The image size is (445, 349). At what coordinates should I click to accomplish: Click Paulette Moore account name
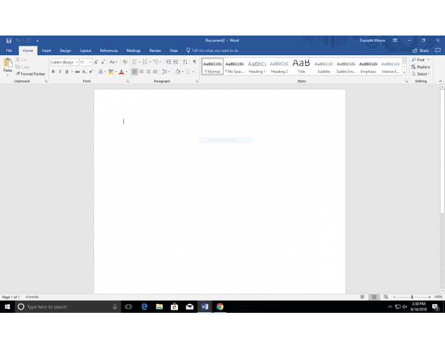[x=373, y=41]
